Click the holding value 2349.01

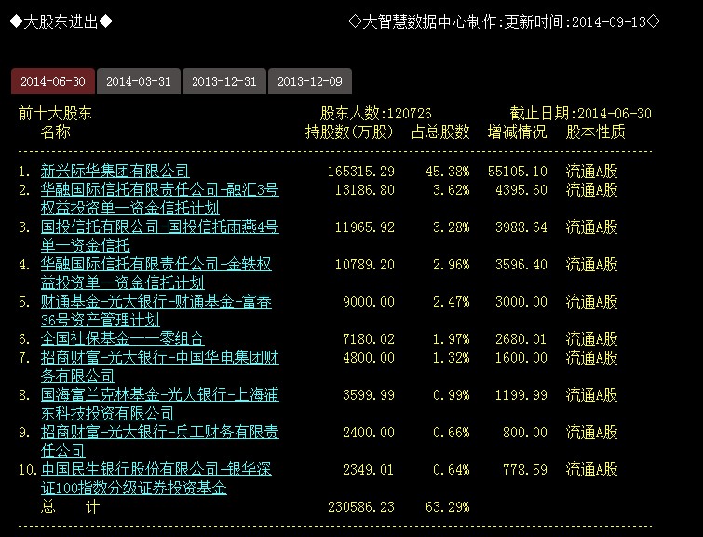(369, 470)
